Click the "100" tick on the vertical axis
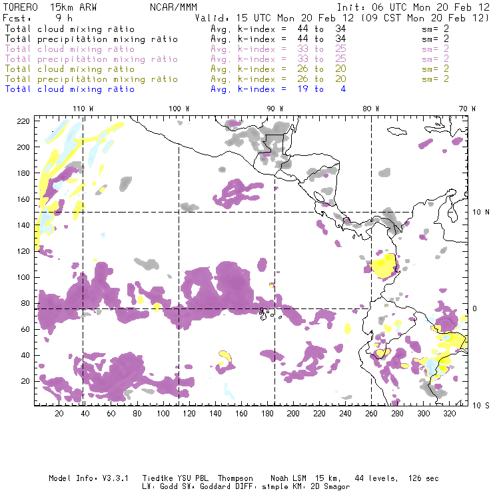This screenshot has width=493, height=493. (x=23, y=277)
